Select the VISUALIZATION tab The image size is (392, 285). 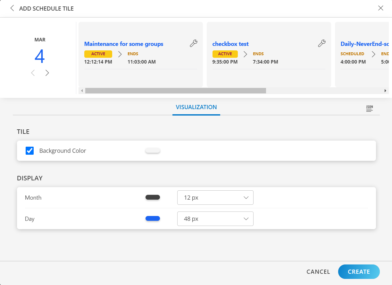[x=196, y=107]
